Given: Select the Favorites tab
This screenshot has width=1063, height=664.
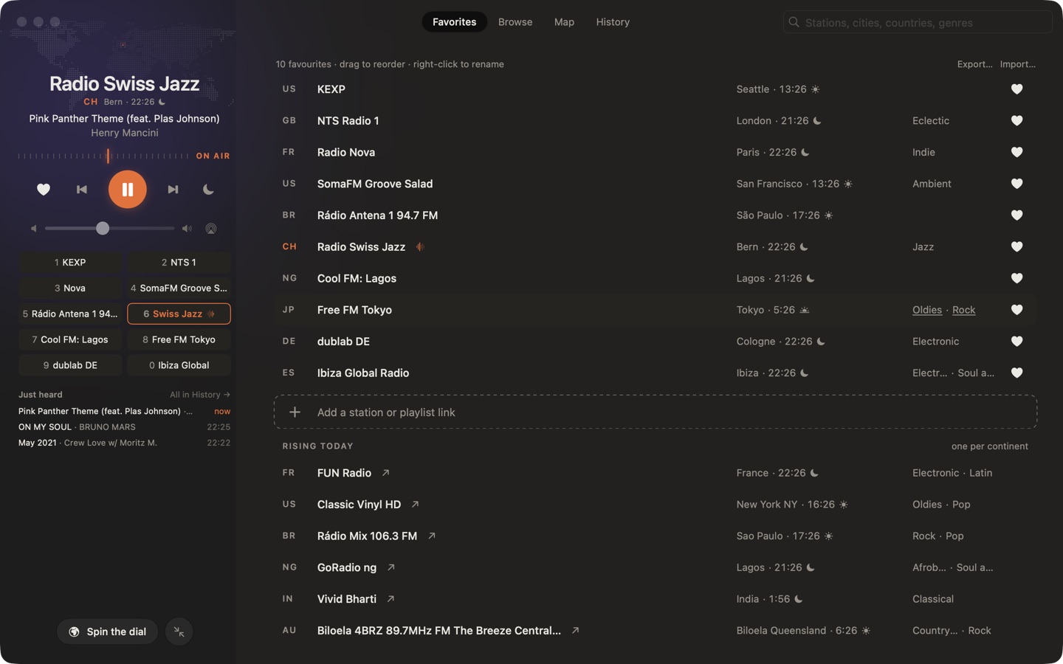Looking at the screenshot, I should [454, 22].
